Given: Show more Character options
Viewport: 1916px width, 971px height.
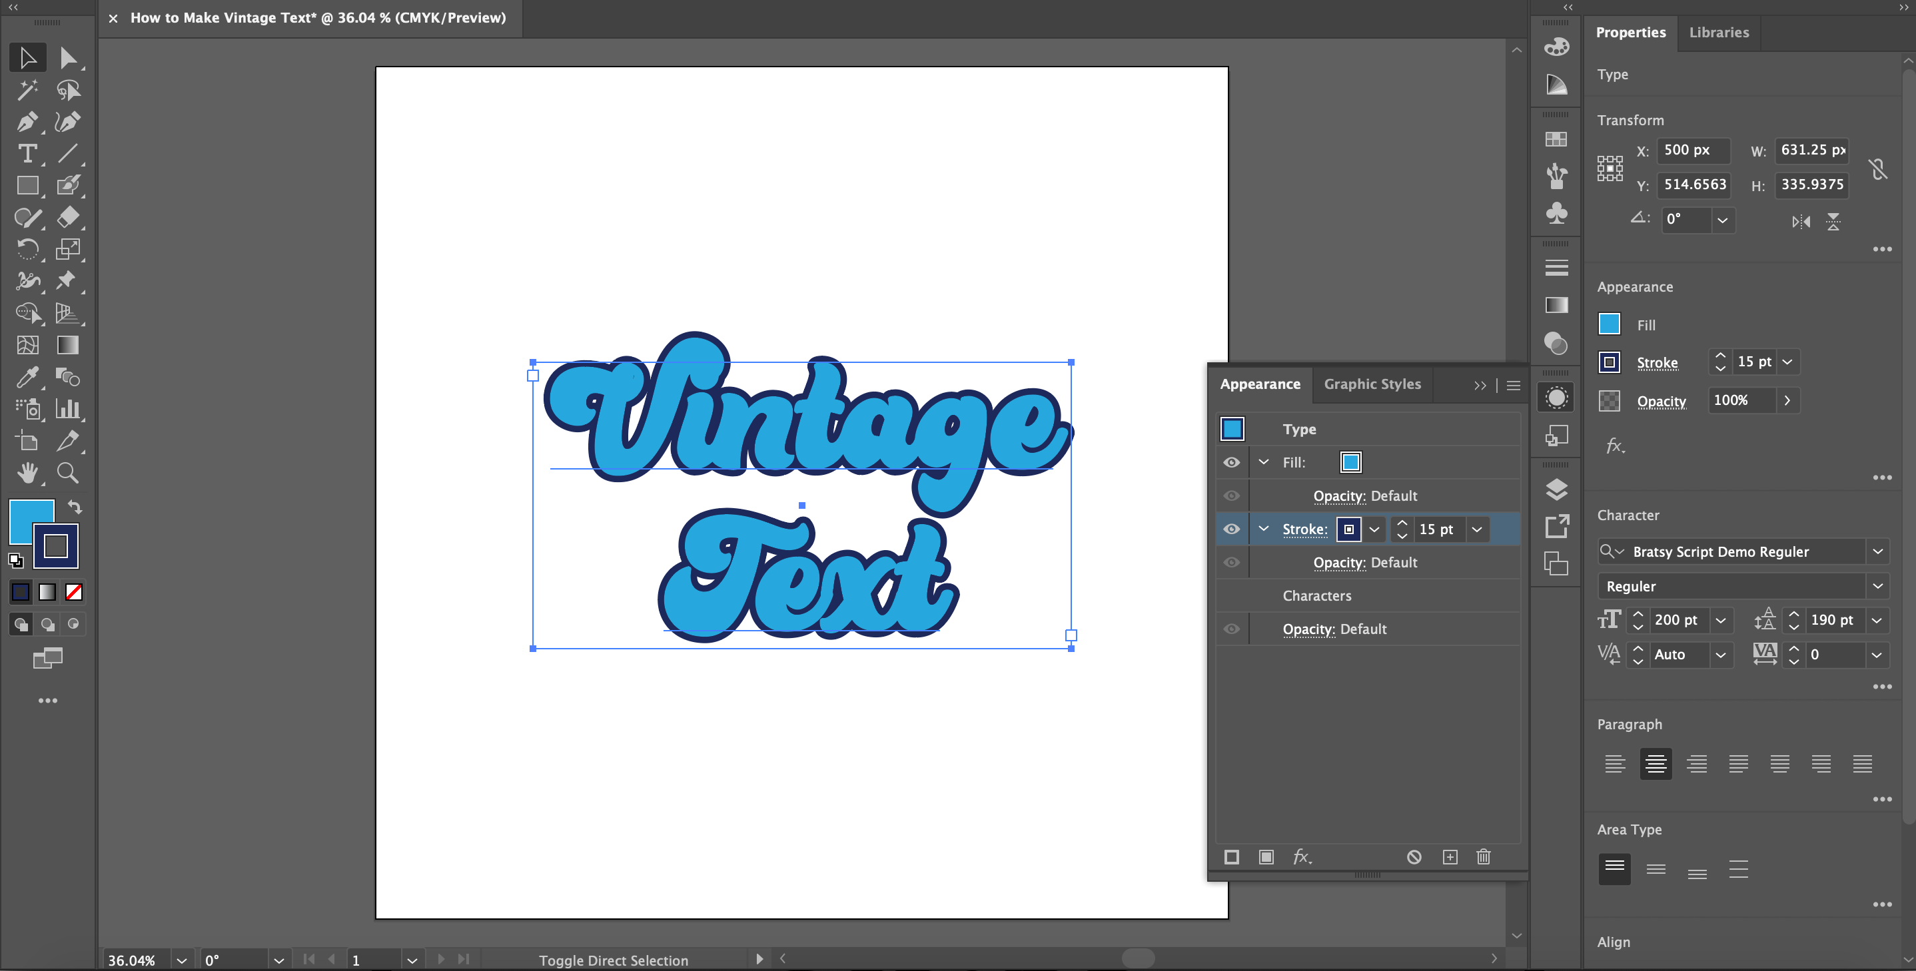Looking at the screenshot, I should [1882, 686].
